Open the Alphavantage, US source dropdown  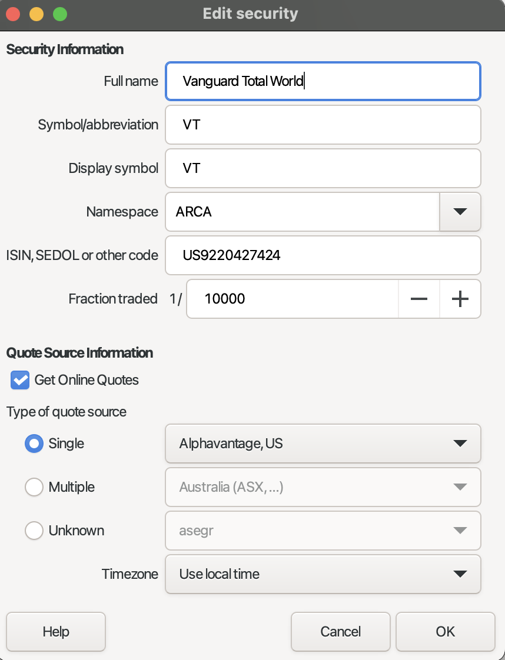click(x=323, y=444)
